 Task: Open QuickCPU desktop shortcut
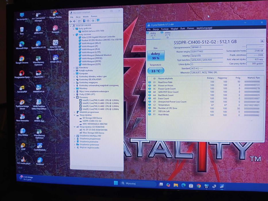[x=38, y=74]
